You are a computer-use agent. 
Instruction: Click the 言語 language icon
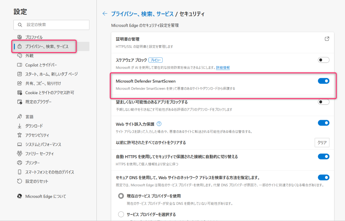[x=19, y=117]
